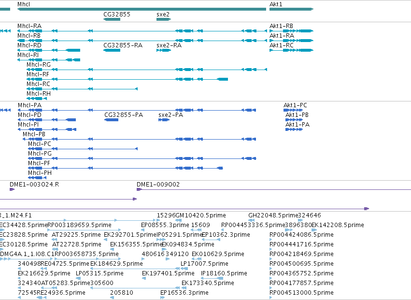Screen dimensions: 411x300
Task: Choose the Mhcl-RI transcript label
Action: point(28,55)
